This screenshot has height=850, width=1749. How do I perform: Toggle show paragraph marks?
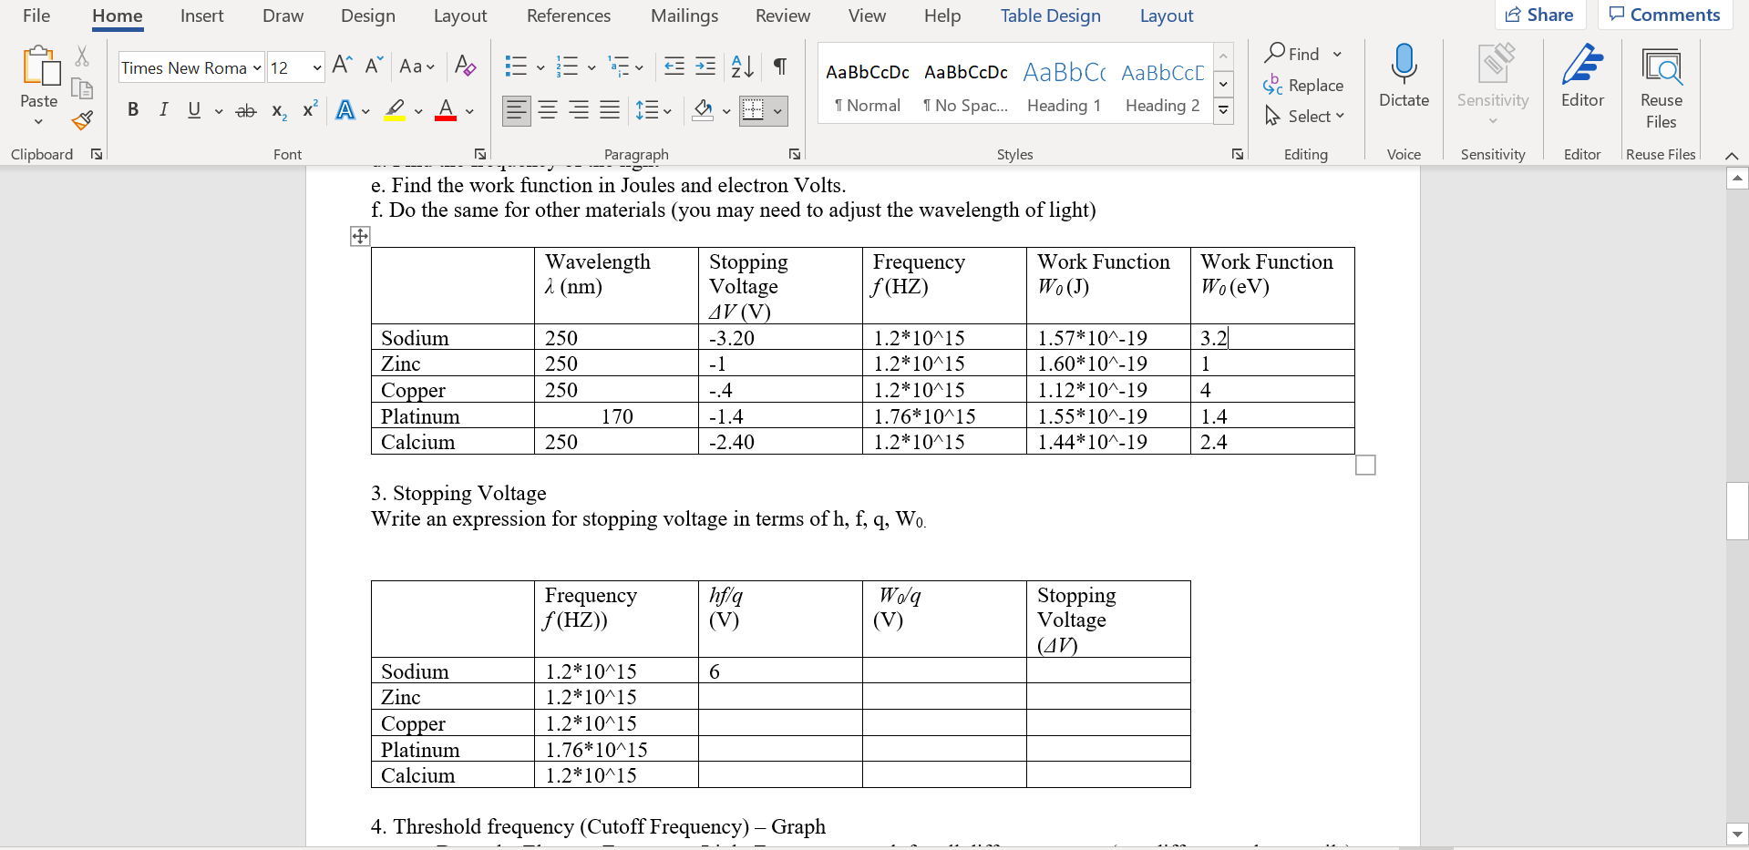(780, 66)
